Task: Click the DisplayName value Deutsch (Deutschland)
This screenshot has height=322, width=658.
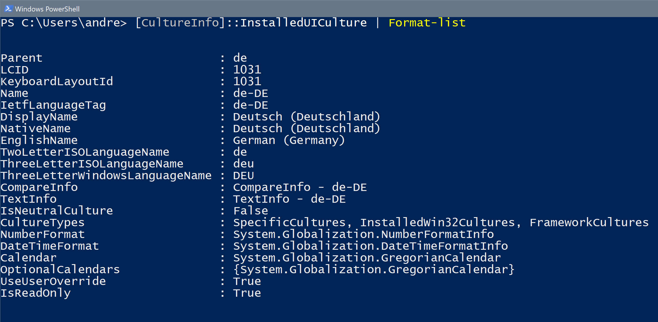Action: click(307, 117)
